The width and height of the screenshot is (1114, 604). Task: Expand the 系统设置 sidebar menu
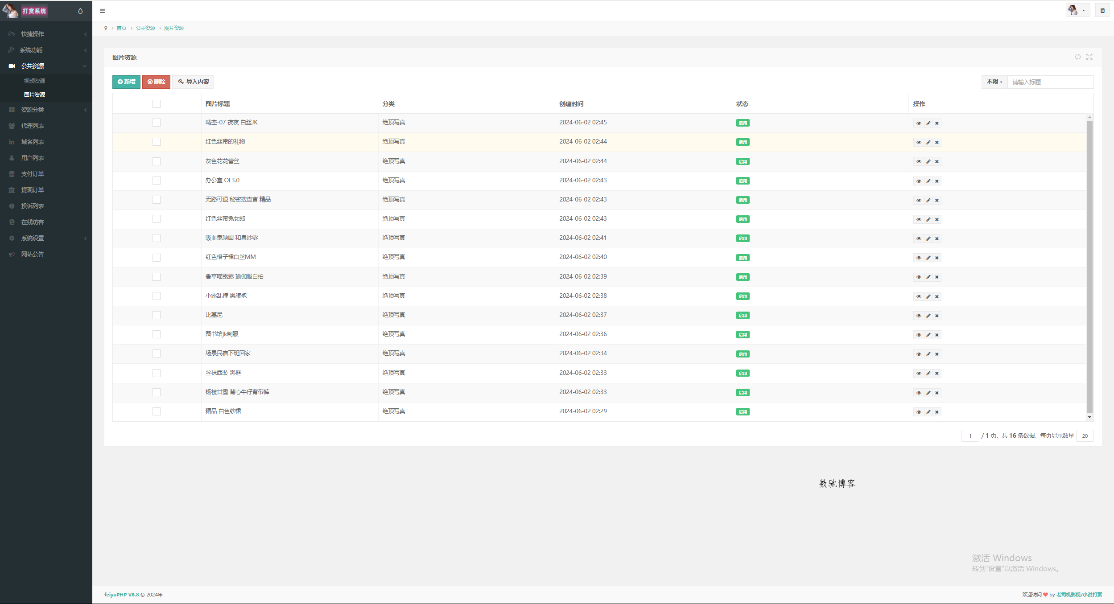[x=46, y=238]
